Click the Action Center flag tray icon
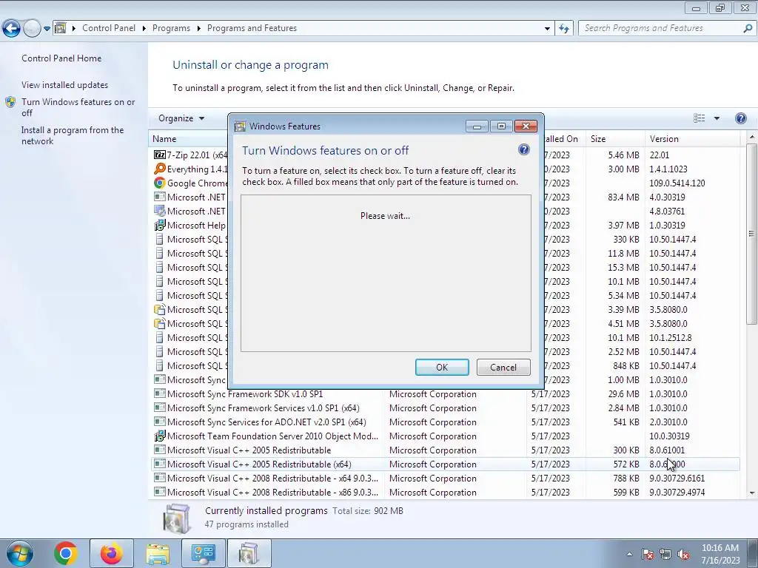This screenshot has width=758, height=568. [x=648, y=554]
